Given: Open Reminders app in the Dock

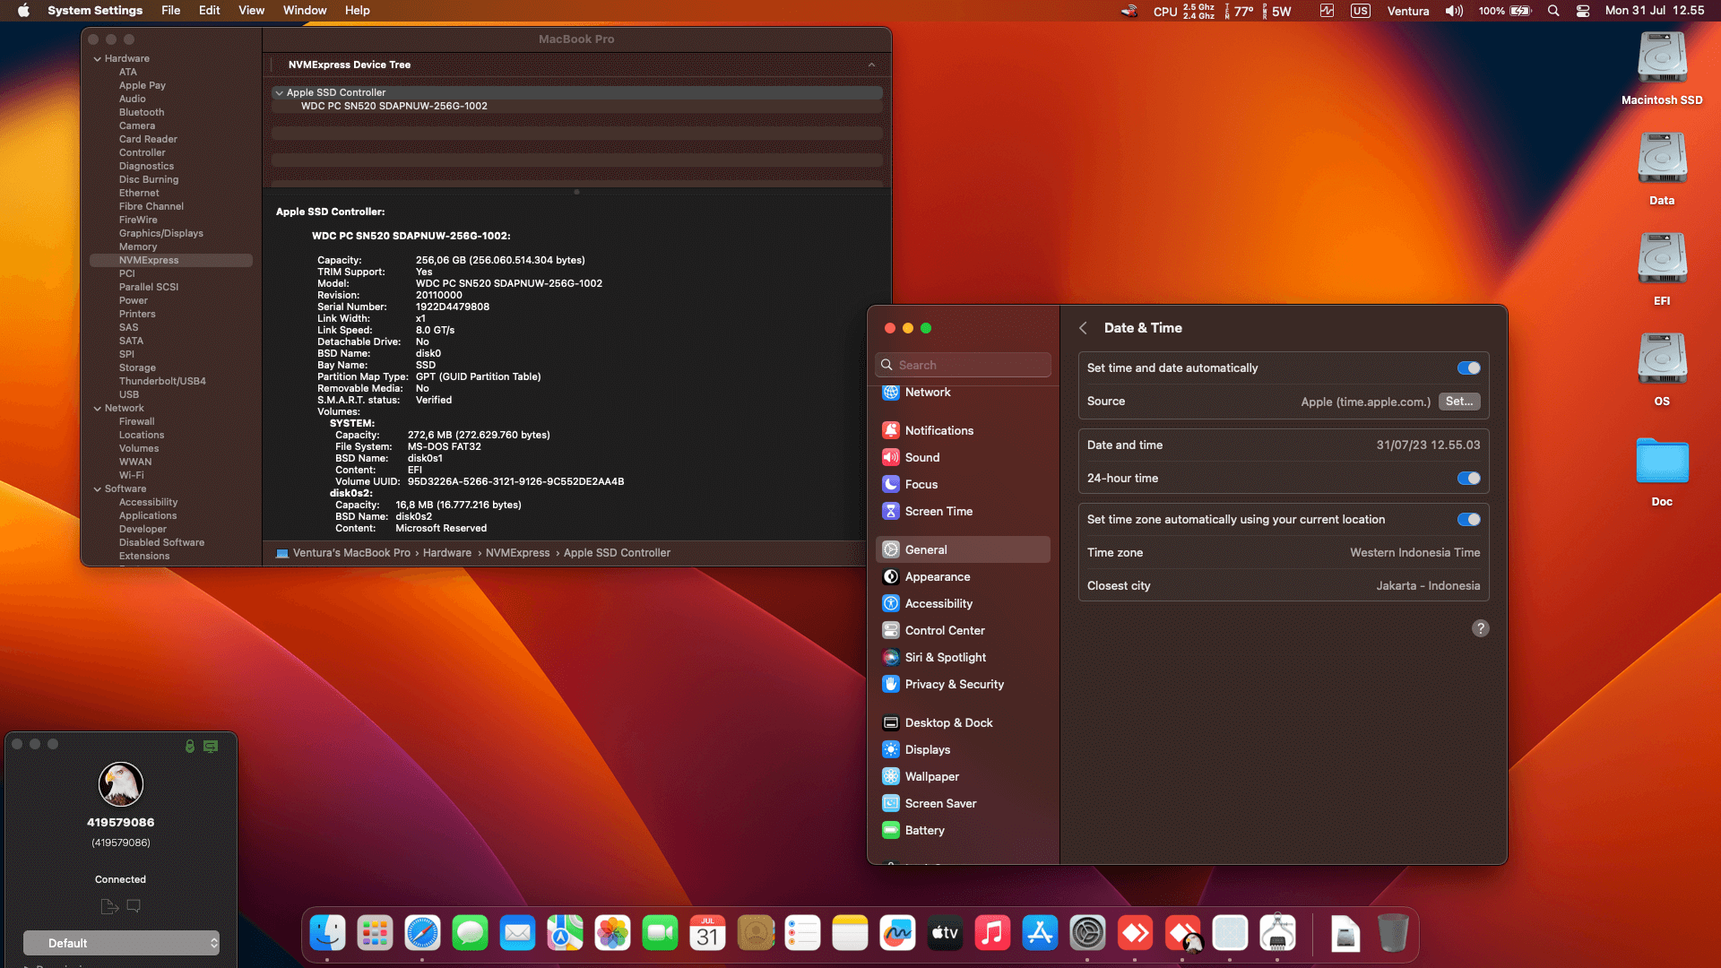Looking at the screenshot, I should coord(802,933).
